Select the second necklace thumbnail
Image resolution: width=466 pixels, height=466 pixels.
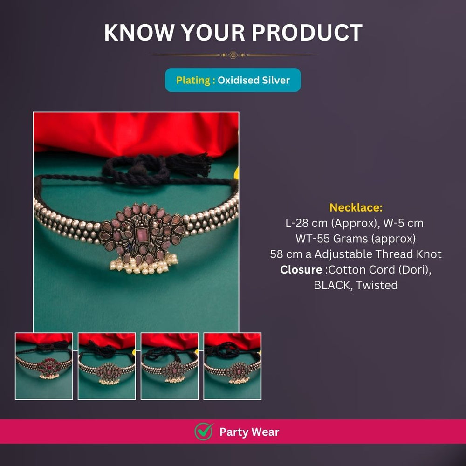click(107, 366)
